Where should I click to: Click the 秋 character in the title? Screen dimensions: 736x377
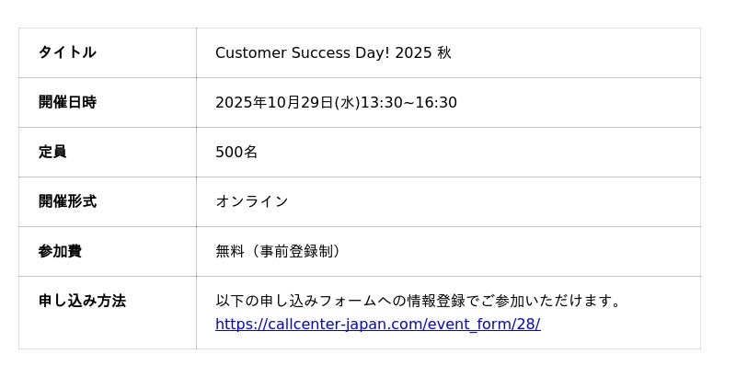444,52
